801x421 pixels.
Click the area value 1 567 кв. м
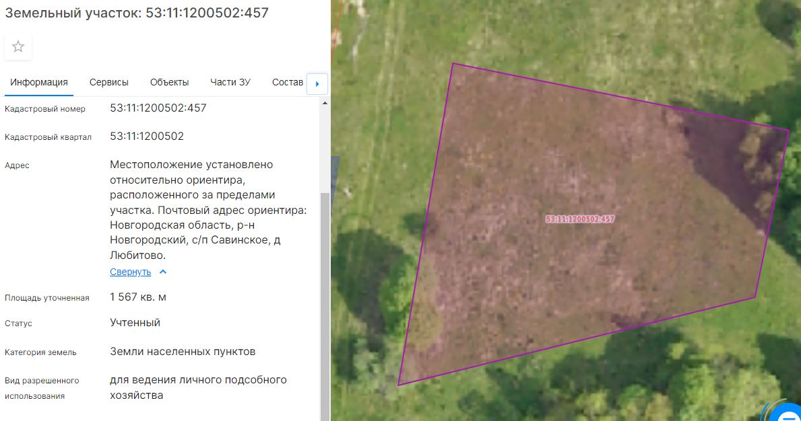(x=138, y=297)
